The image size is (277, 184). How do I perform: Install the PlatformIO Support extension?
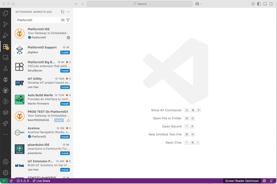(x=65, y=53)
